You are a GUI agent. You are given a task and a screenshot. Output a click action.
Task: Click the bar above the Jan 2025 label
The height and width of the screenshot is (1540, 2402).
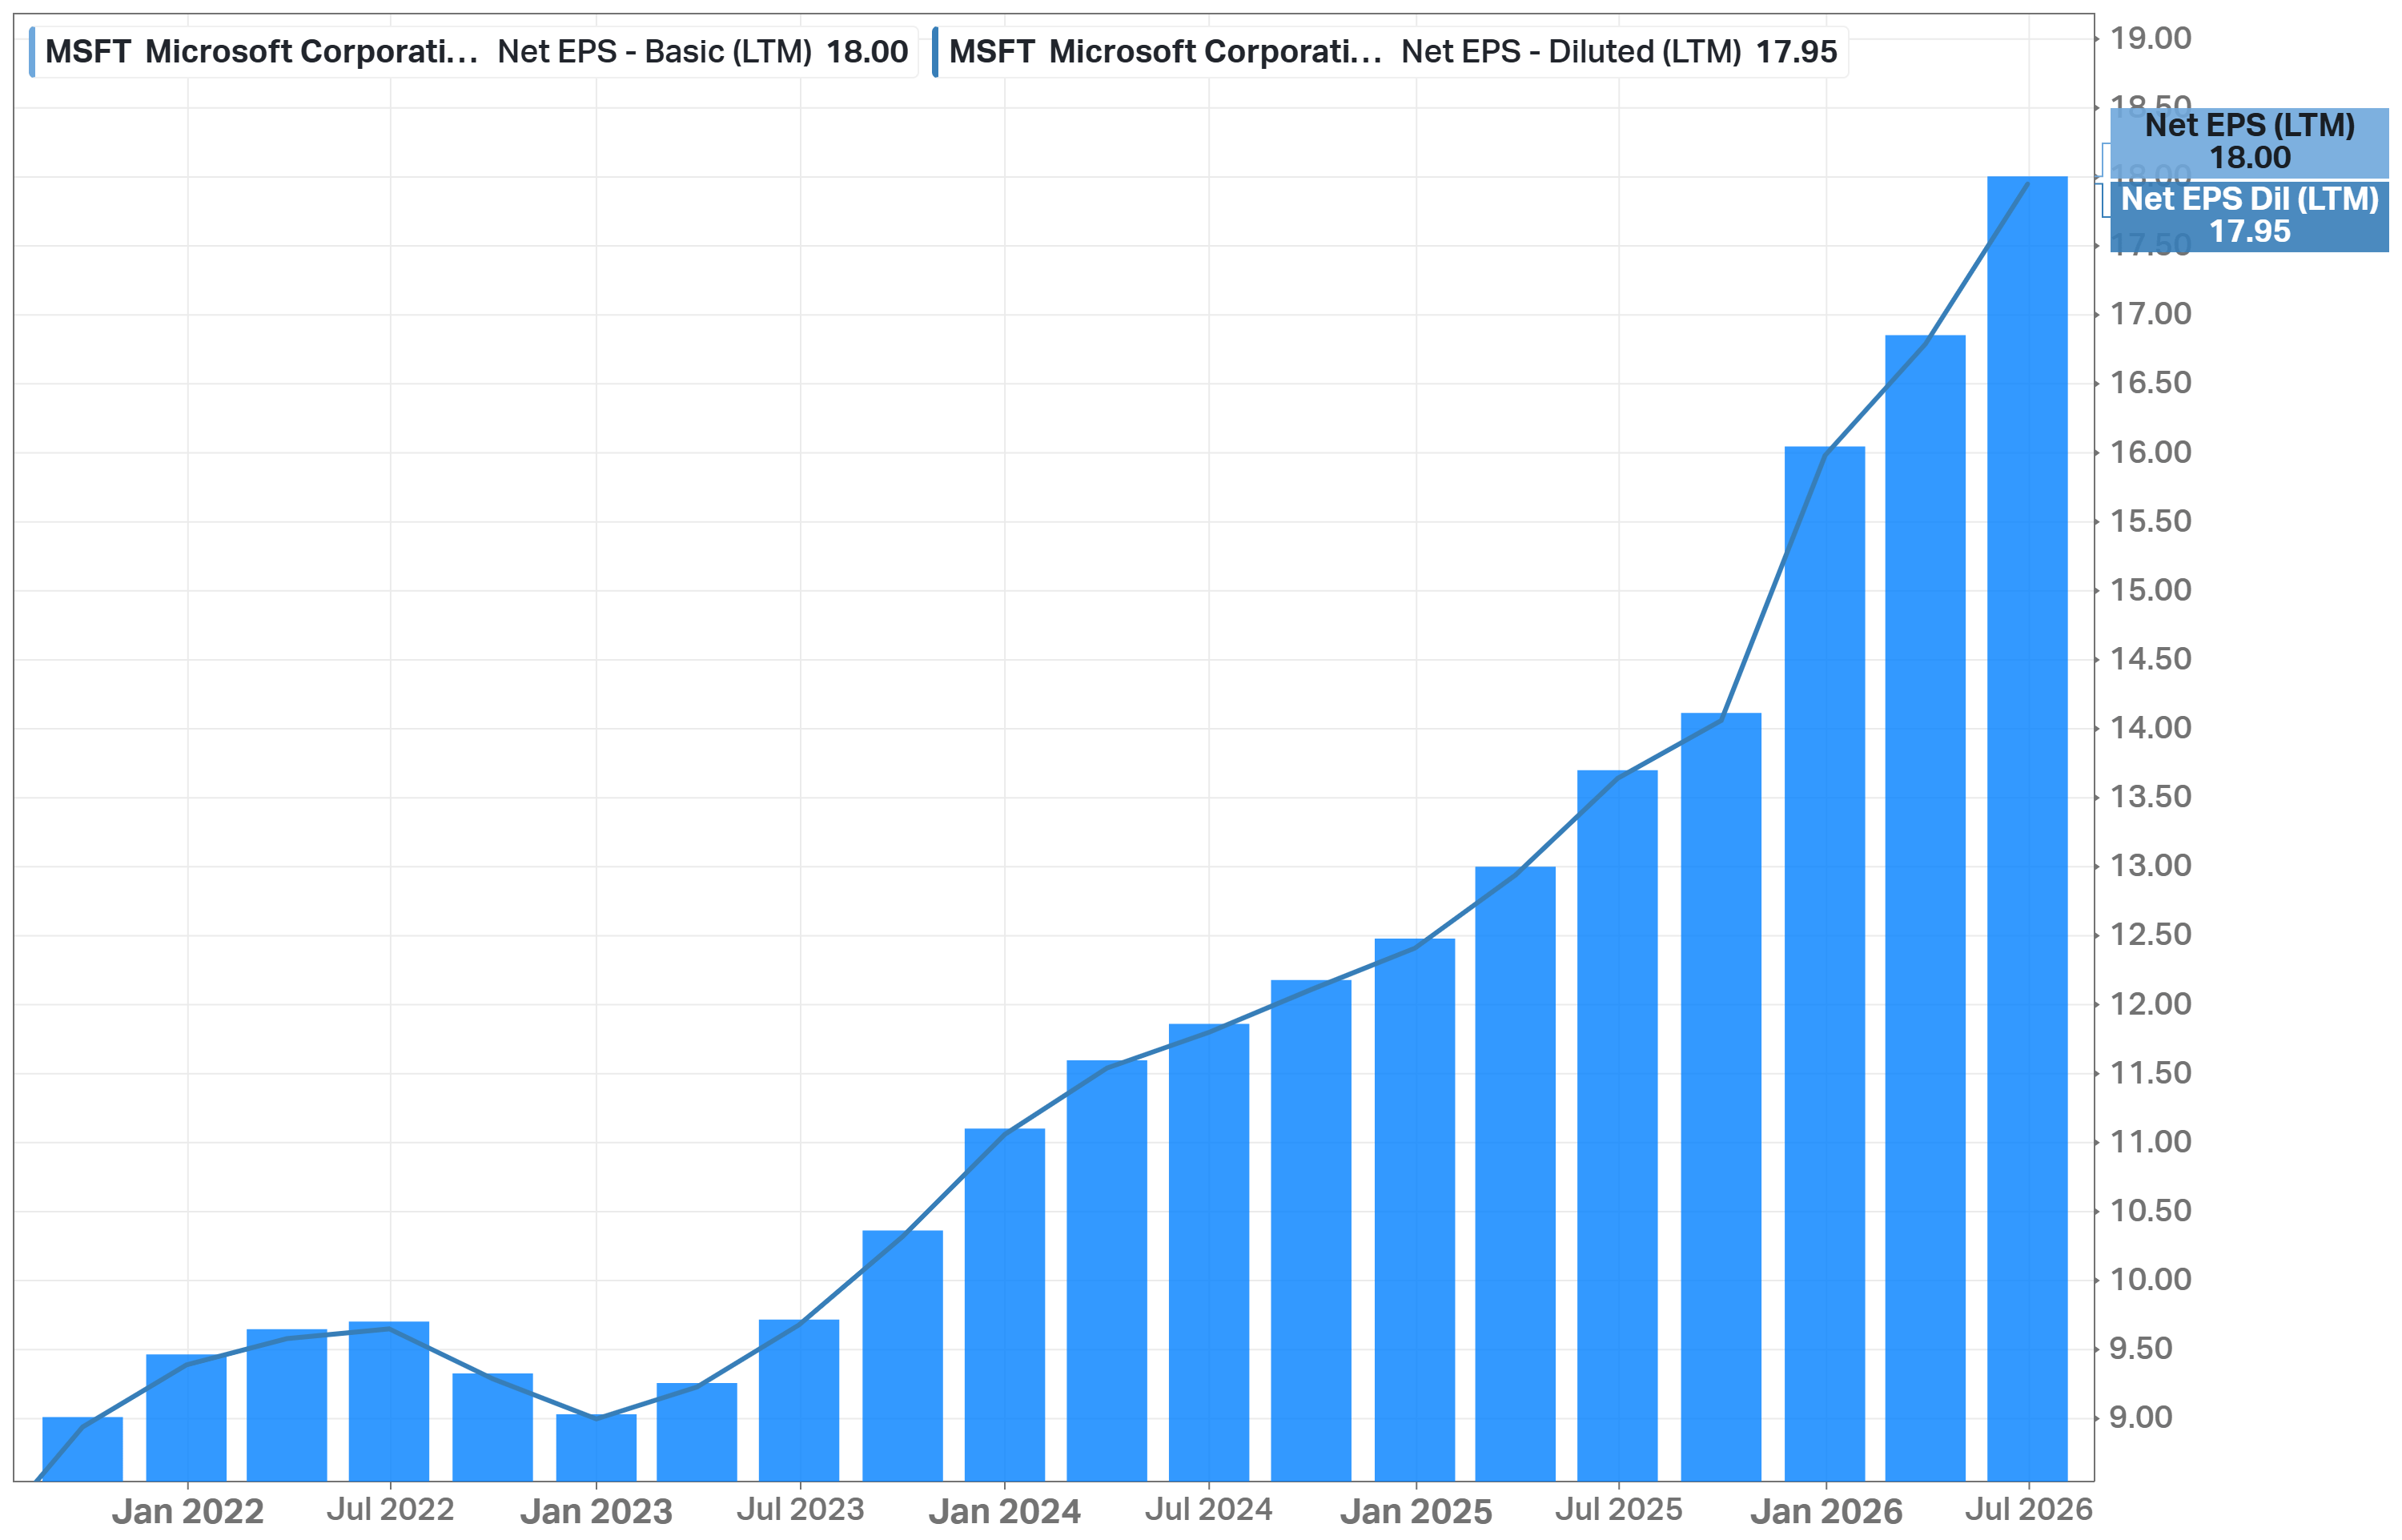click(1415, 1209)
